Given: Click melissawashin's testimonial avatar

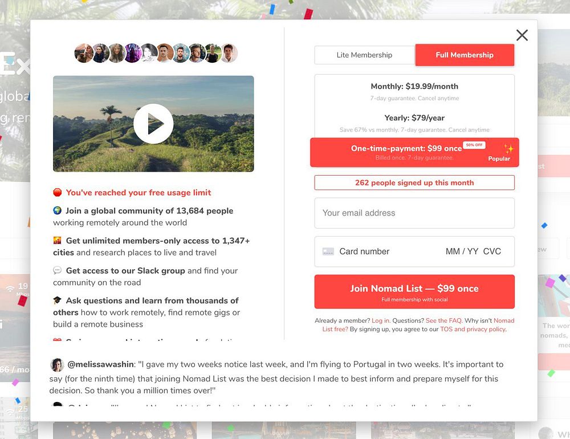Looking at the screenshot, I should pyautogui.click(x=57, y=365).
